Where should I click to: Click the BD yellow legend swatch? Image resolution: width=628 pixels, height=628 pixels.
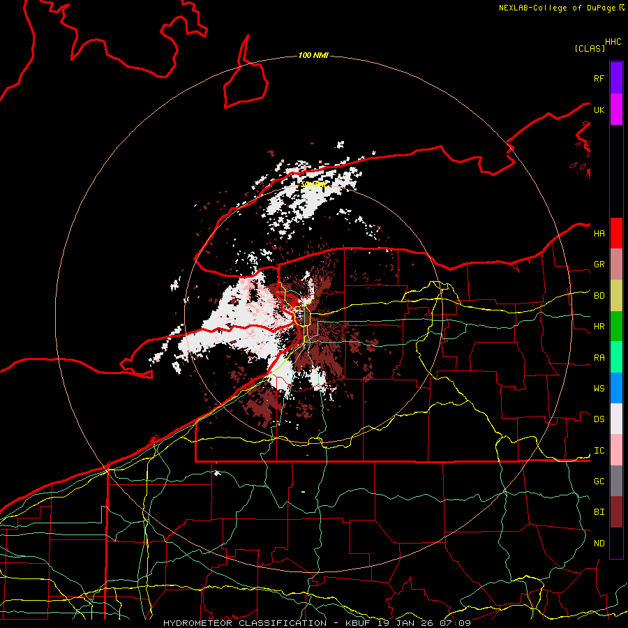(x=616, y=296)
